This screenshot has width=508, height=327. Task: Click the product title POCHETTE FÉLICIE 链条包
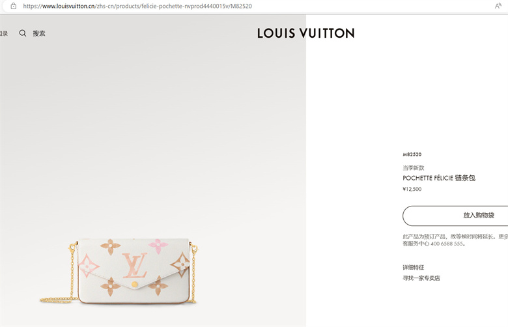click(439, 178)
